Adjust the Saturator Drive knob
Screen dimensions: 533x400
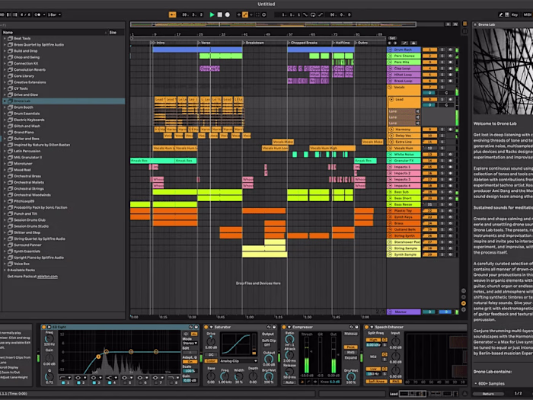[x=211, y=341]
